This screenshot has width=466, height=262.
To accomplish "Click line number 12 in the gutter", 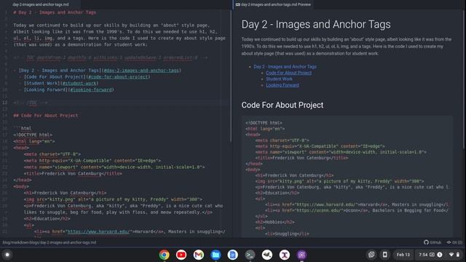I will click(5, 103).
